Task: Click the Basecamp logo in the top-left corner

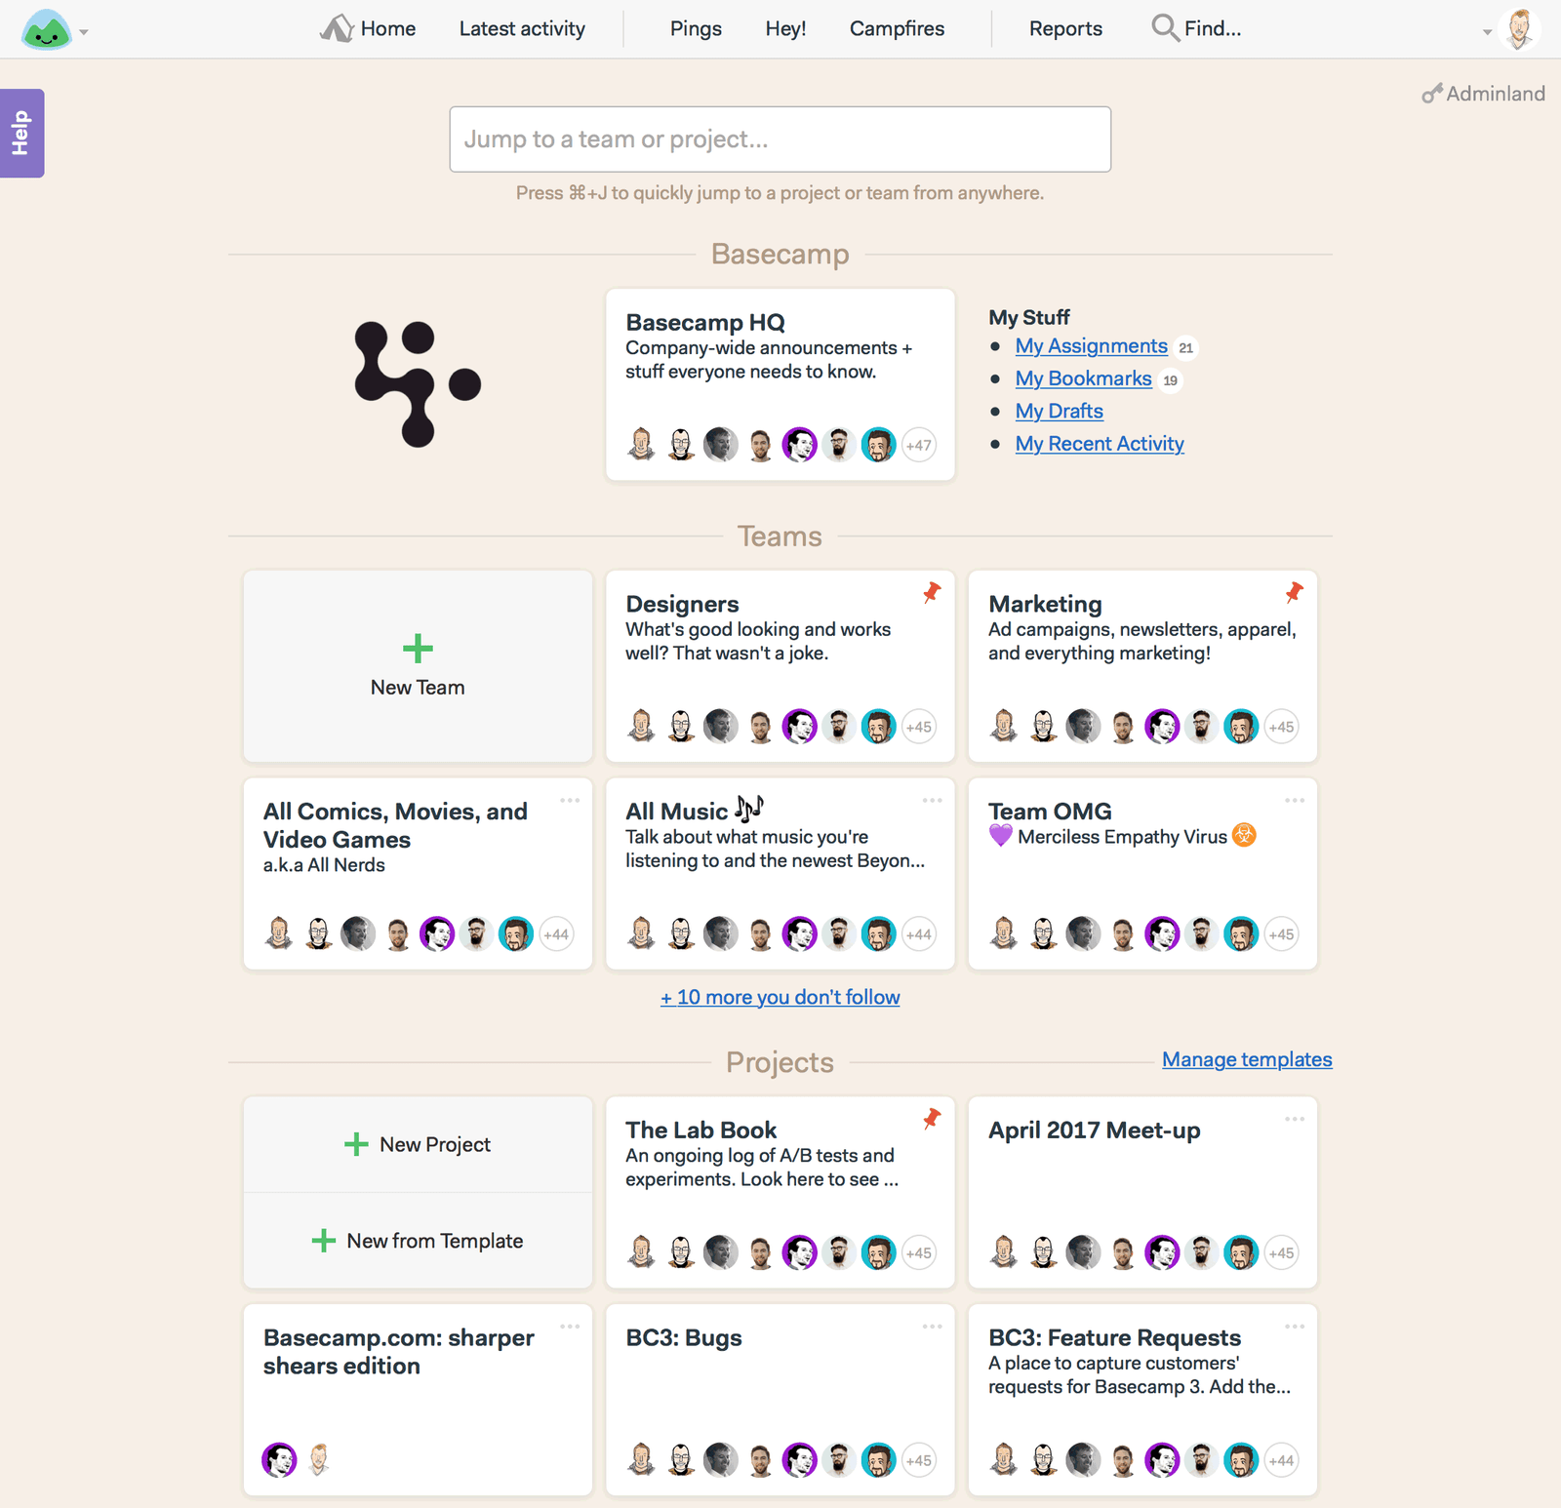Action: coord(46,30)
